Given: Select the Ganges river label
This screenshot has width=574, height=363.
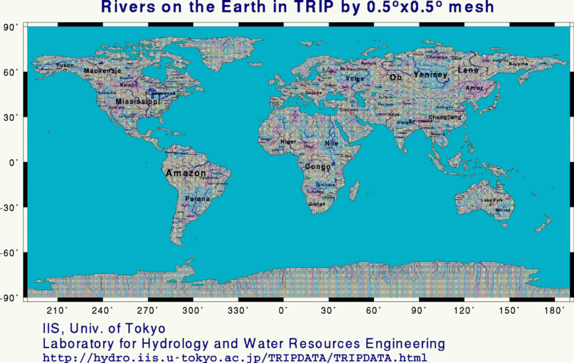Looking at the screenshot, I should [x=404, y=122].
